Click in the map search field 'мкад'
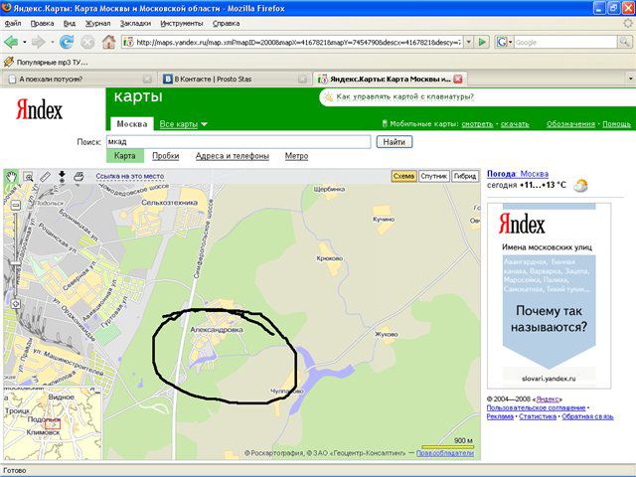The image size is (636, 477). [238, 141]
